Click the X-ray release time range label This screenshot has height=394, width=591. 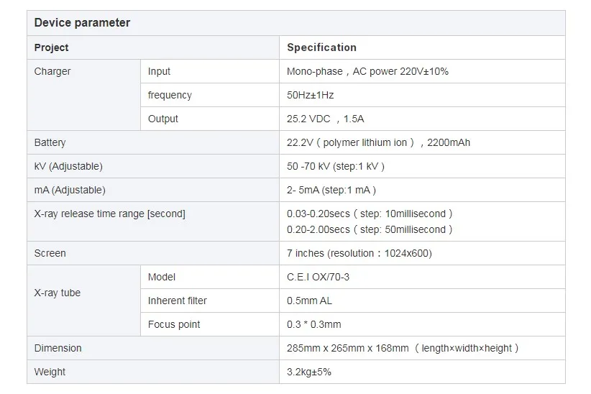[x=110, y=214]
